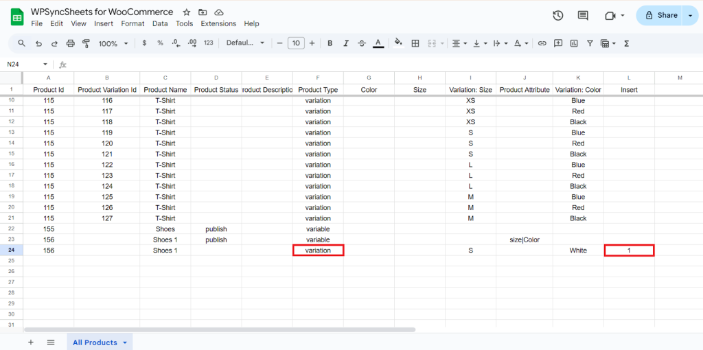Screen dimensions: 703x350
Task: Open the Format menu
Action: (132, 24)
